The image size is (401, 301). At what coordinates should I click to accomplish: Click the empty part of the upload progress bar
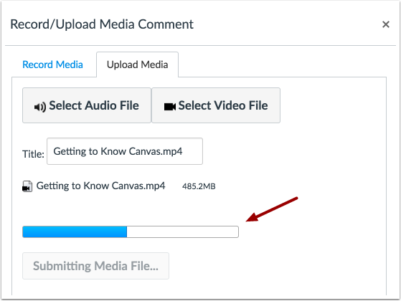click(183, 231)
